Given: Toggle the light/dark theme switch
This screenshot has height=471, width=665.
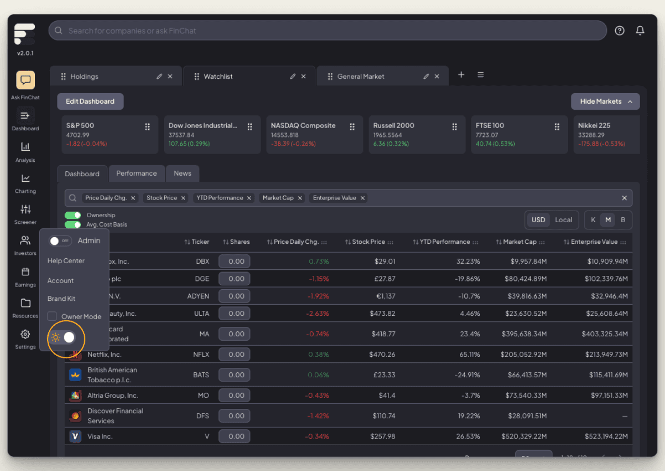Looking at the screenshot, I should (64, 337).
